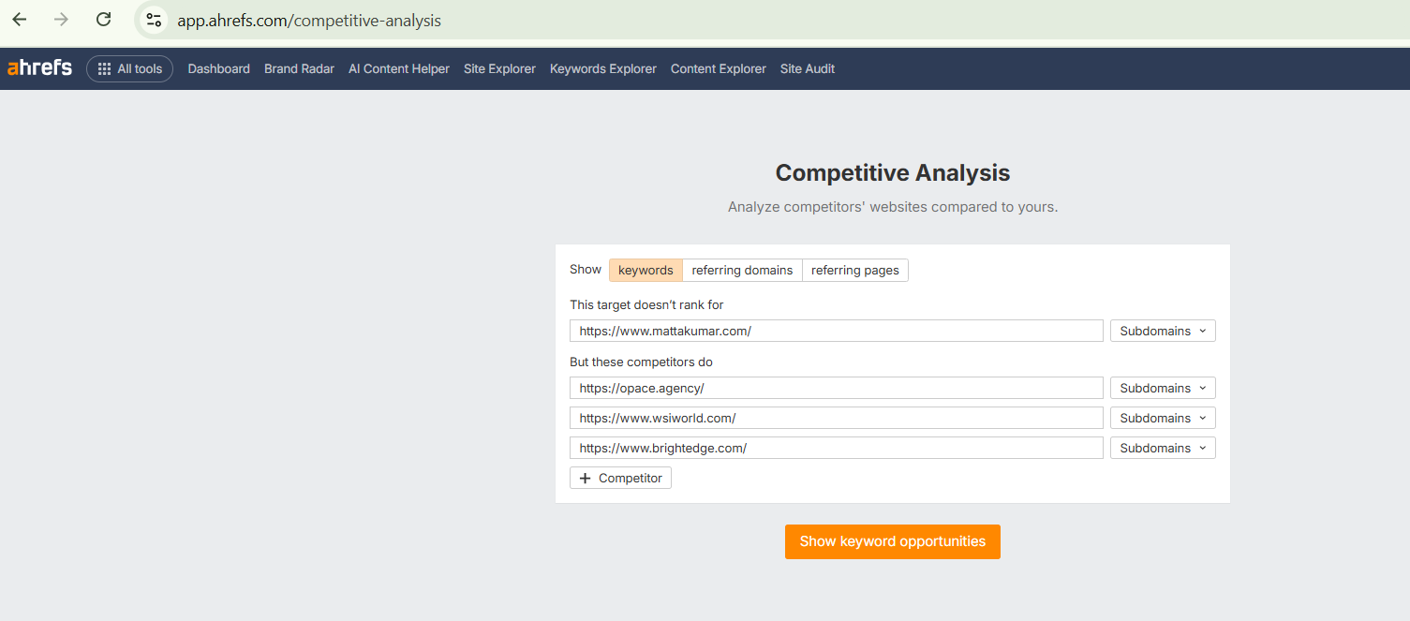Viewport: 1410px width, 621px height.
Task: Click the mattakumar.com target field
Action: pyautogui.click(x=837, y=331)
